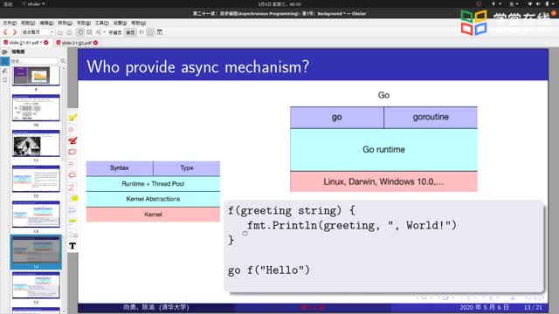Image resolution: width=559 pixels, height=314 pixels.
Task: Click the thumbnail search input field
Action: (34, 61)
